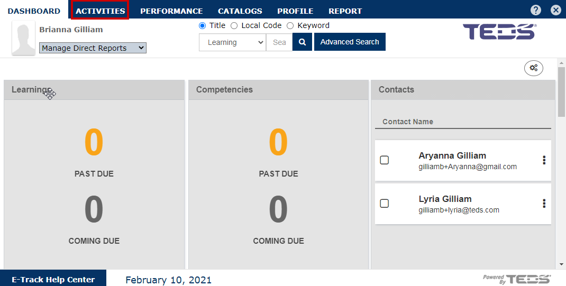566x286 pixels.
Task: Open the dashboard settings gears icon
Action: point(533,68)
